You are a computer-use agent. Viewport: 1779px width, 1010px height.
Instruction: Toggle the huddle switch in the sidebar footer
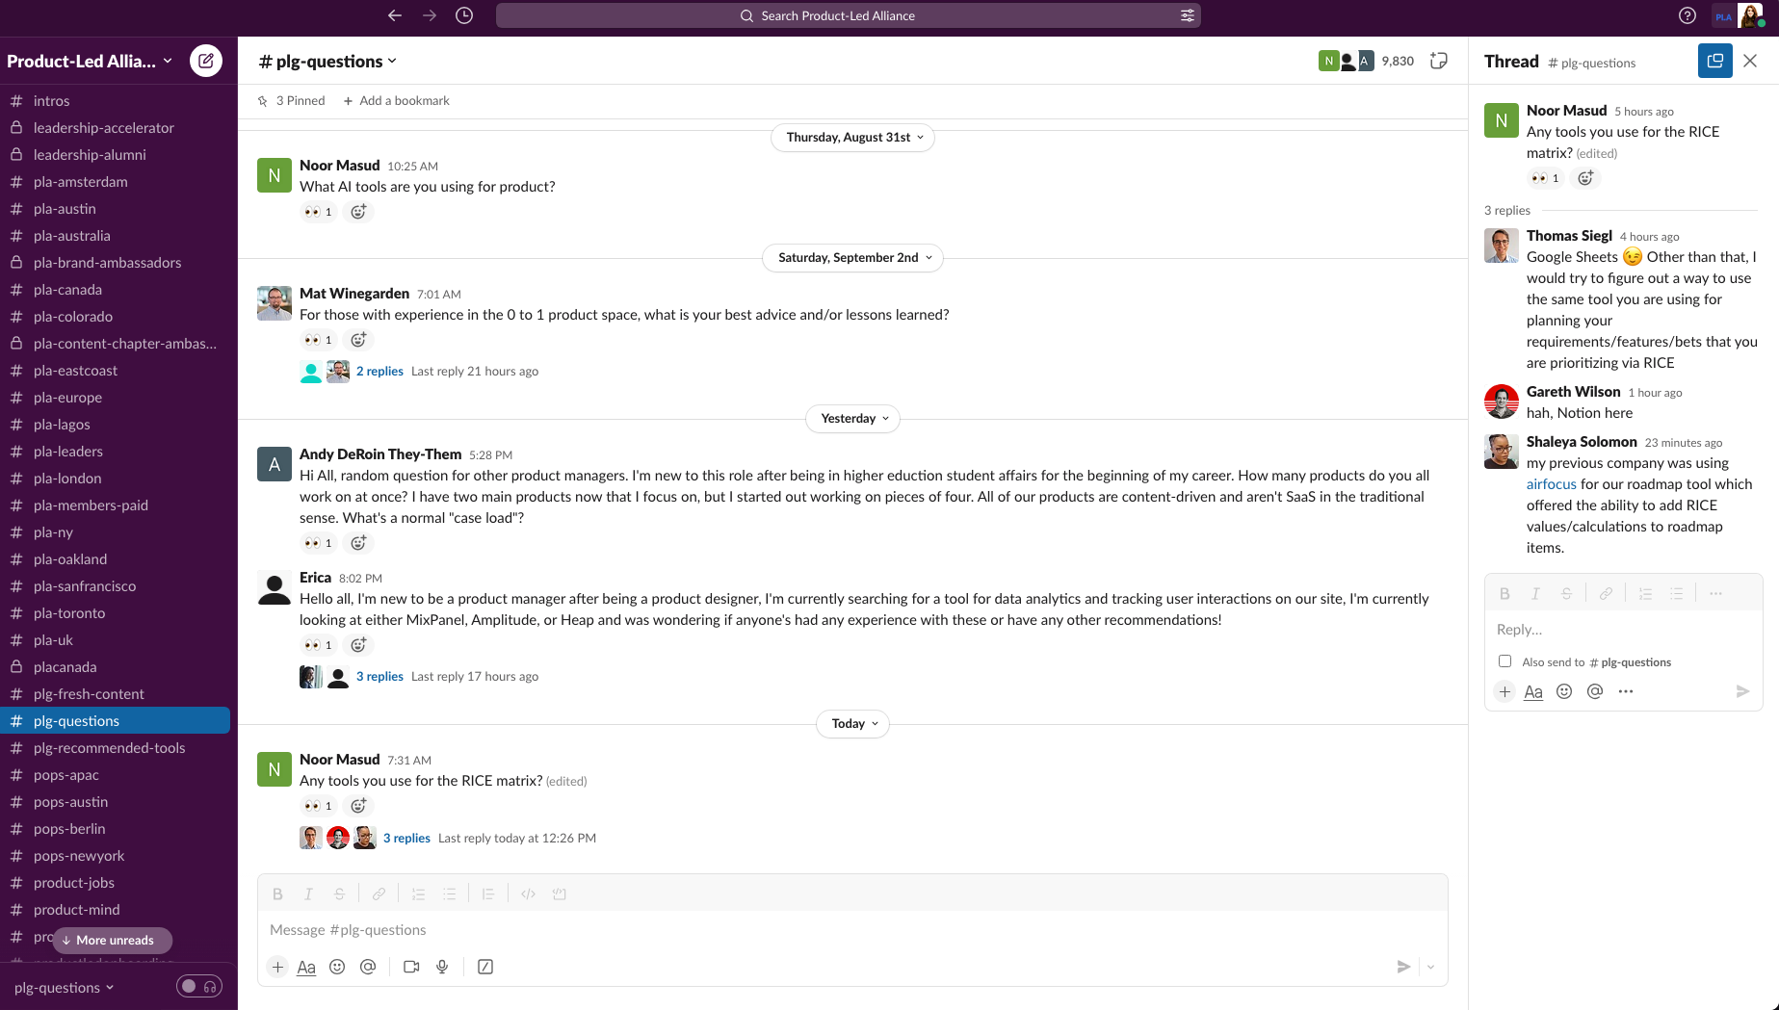tap(199, 986)
